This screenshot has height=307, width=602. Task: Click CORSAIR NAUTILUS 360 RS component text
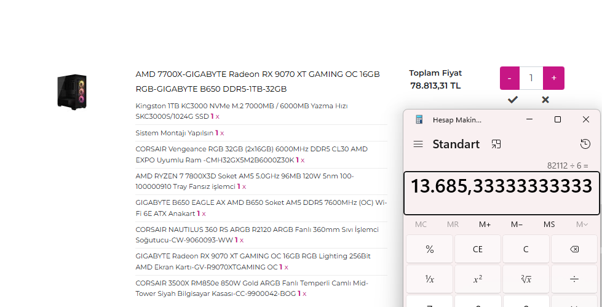(257, 235)
